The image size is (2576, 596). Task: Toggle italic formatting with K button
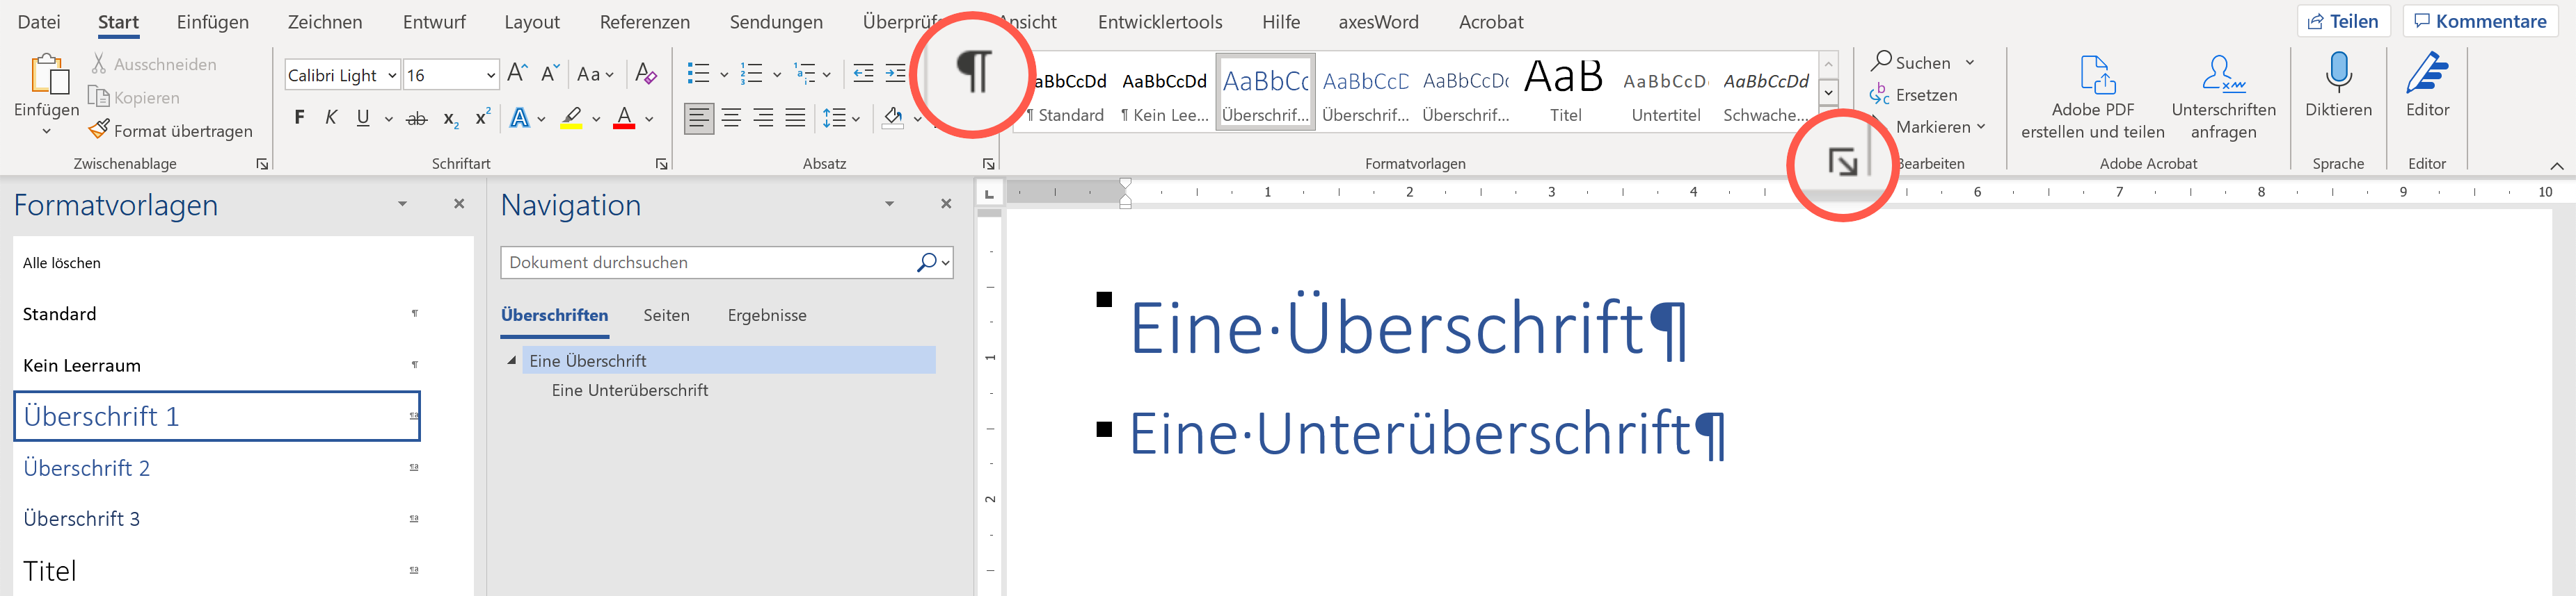point(331,118)
